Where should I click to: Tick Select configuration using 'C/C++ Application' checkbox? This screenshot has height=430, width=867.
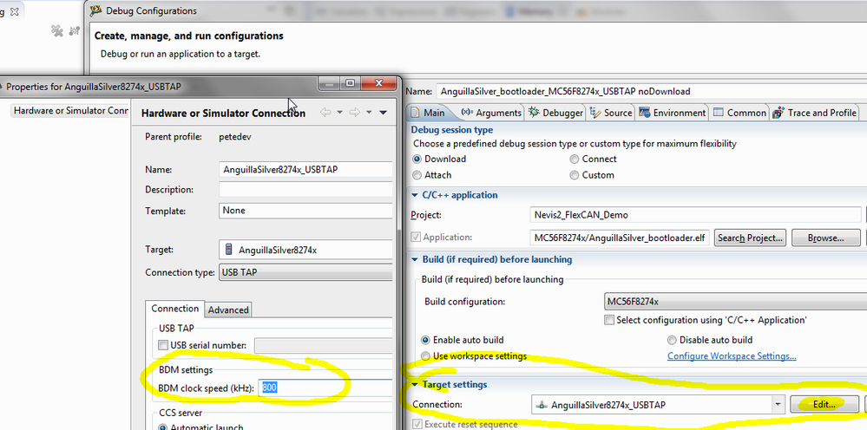point(609,320)
